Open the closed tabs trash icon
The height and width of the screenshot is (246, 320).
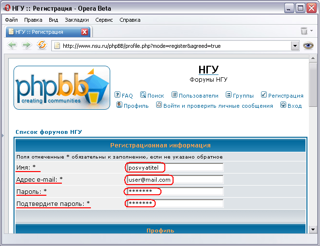pyautogui.click(x=304, y=31)
